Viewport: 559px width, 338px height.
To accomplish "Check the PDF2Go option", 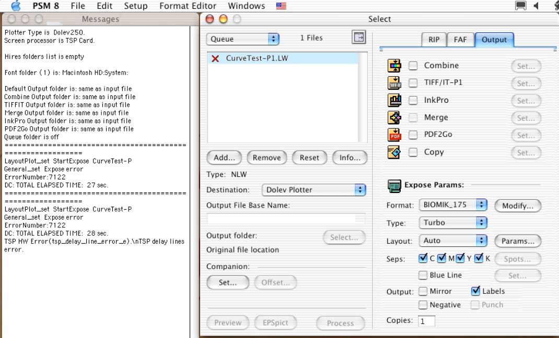I will coord(413,135).
